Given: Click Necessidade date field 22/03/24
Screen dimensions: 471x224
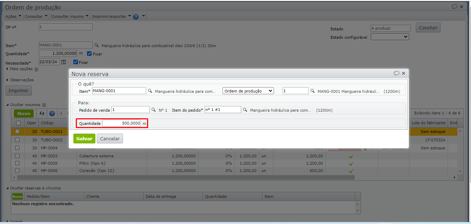Looking at the screenshot, I should pyautogui.click(x=49, y=62).
